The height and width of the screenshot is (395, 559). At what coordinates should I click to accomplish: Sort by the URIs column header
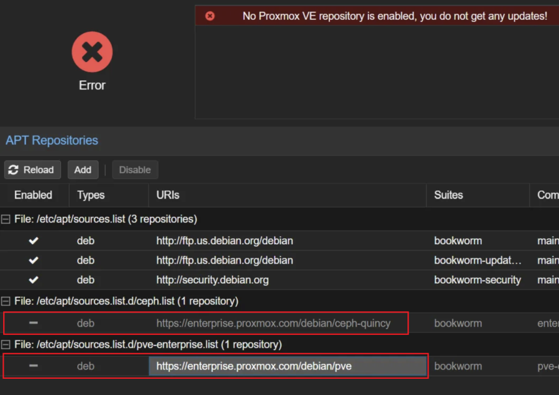[x=168, y=195]
